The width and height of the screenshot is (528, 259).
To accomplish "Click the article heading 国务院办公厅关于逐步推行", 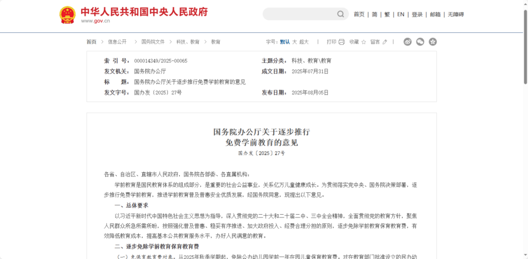I will (x=262, y=132).
